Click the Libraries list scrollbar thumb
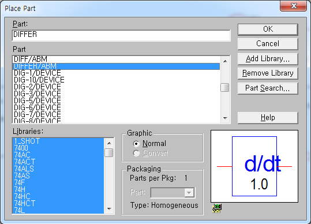 [109, 153]
